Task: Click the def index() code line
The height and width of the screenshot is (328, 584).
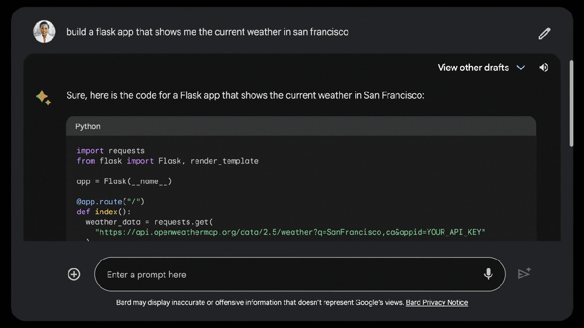Action: coord(103,212)
